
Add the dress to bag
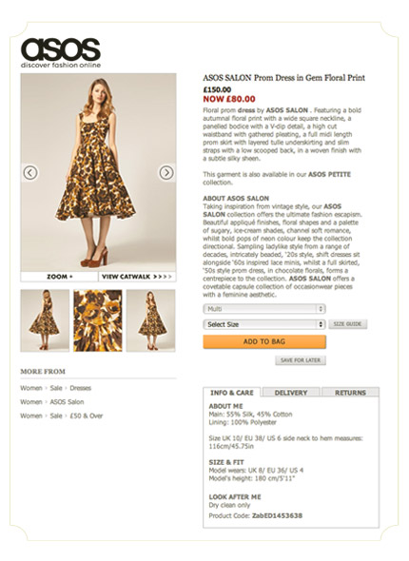click(264, 341)
